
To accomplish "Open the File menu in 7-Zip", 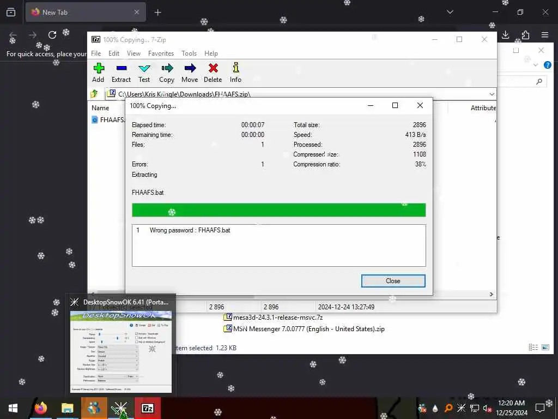I will tap(96, 53).
